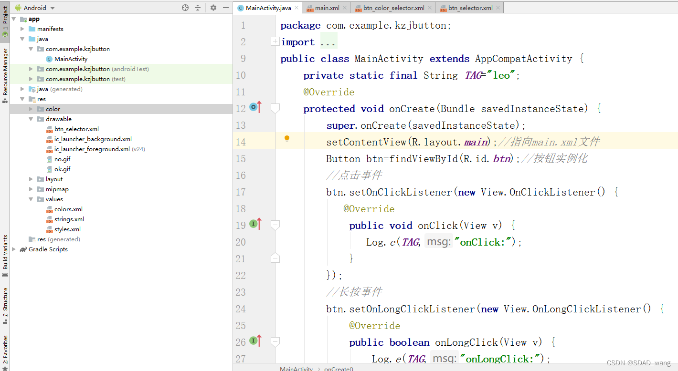The height and width of the screenshot is (371, 678).
Task: Open the Structure side tab
Action: (x=5, y=305)
